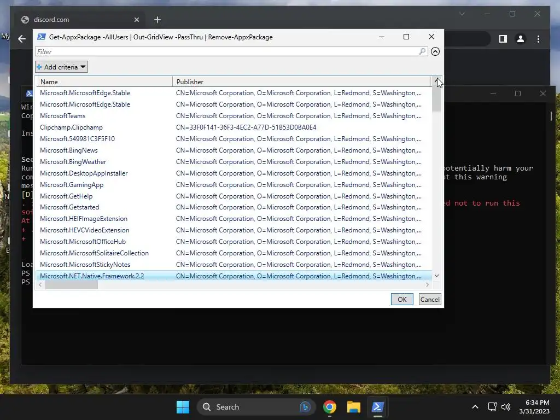Minimize the Chrome browser window
The width and height of the screenshot is (560, 420).
point(487,14)
